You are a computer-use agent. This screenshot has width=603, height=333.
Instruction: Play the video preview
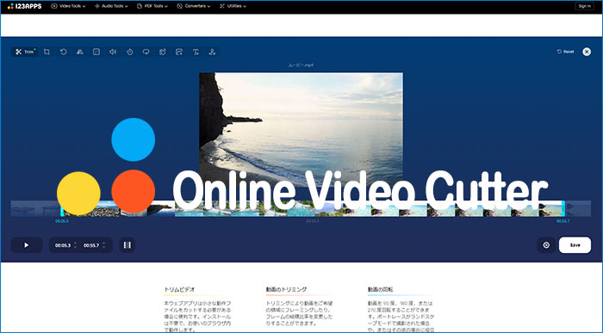27,245
